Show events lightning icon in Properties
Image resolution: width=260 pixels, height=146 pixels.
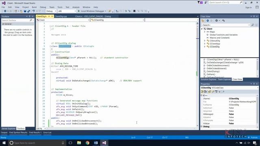click(213, 92)
